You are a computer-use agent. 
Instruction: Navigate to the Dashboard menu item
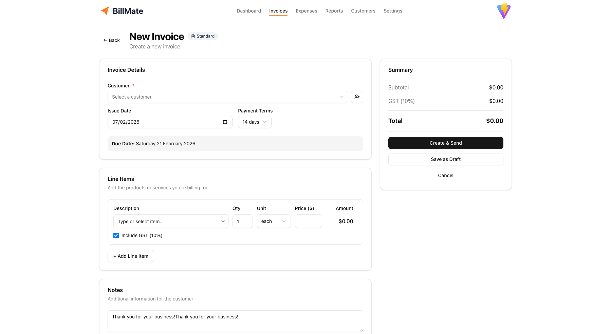coord(248,11)
